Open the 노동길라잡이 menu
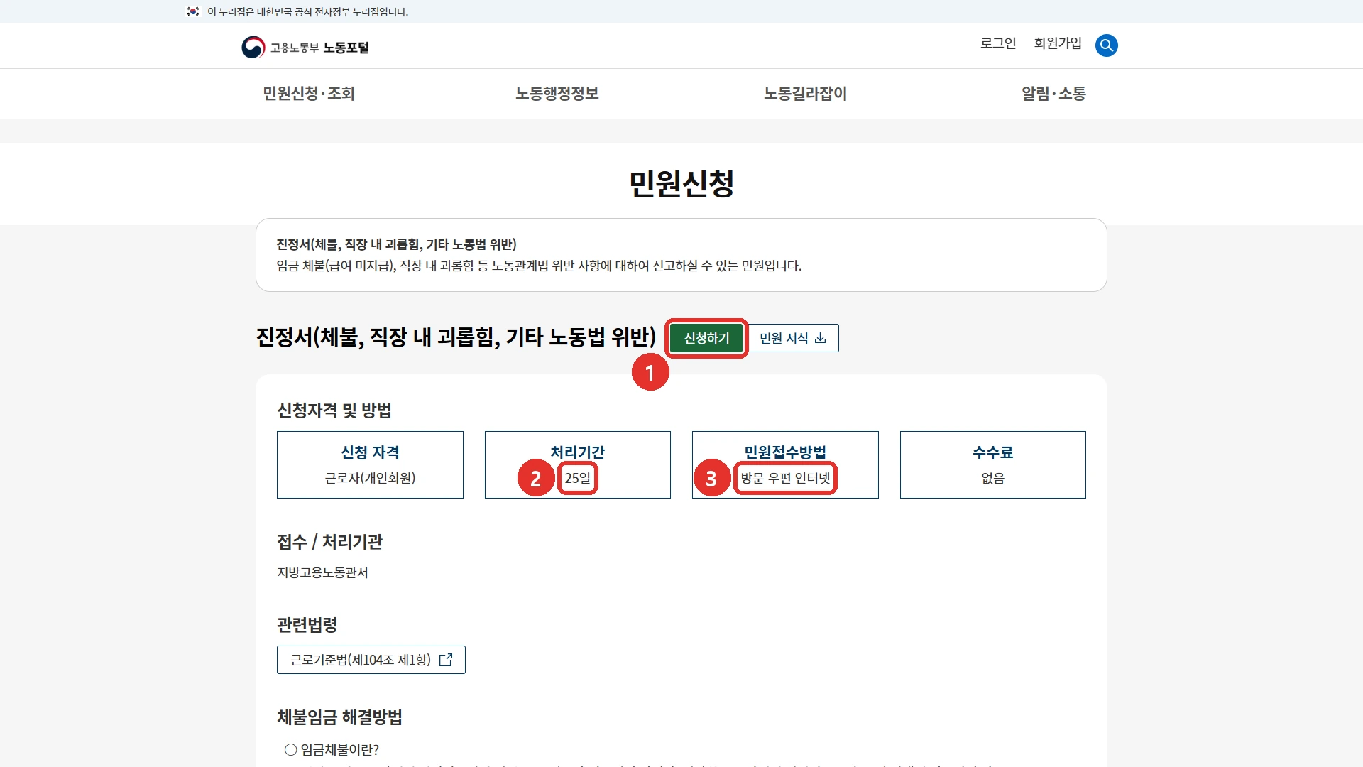This screenshot has height=767, width=1363. (806, 94)
